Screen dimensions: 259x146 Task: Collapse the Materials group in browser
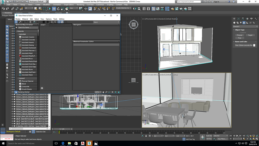coord(17,31)
